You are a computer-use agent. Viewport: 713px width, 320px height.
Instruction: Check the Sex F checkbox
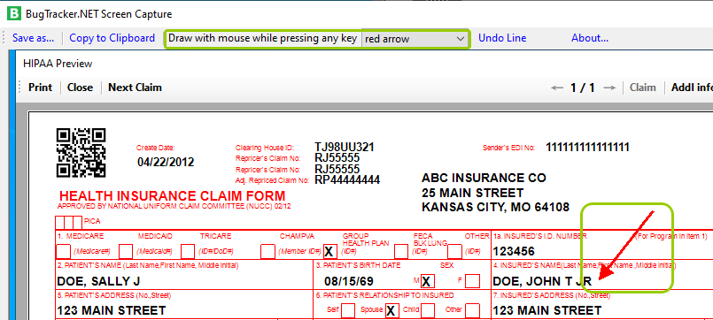click(x=472, y=281)
